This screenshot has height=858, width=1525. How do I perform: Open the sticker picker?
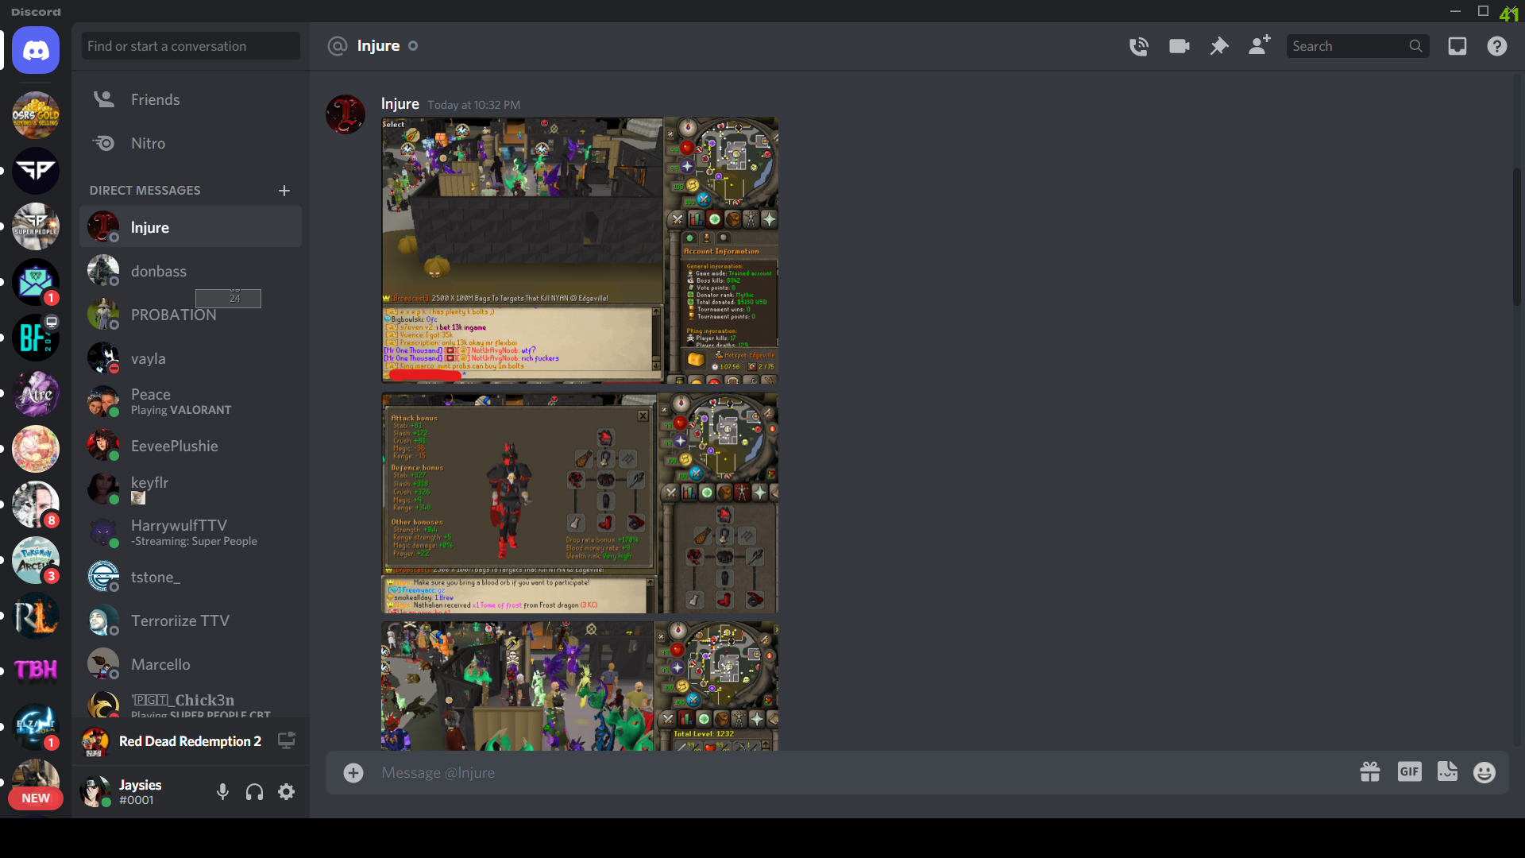(1447, 771)
